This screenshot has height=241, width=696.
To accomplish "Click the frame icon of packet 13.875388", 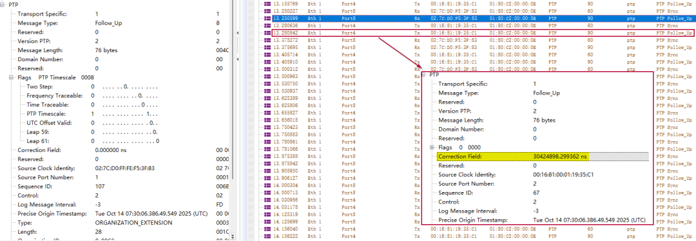I will click(267, 156).
